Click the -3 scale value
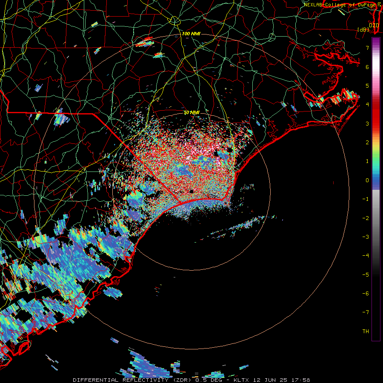383x383 pixels. click(366, 237)
